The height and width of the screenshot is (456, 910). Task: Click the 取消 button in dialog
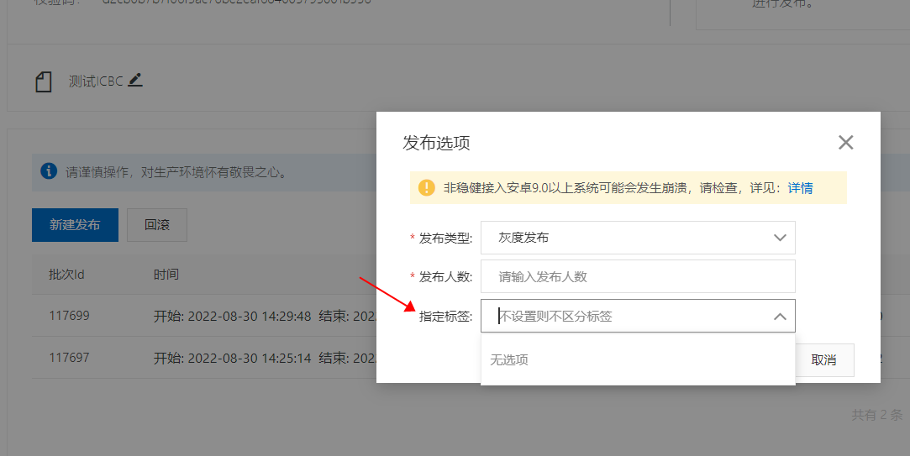coord(823,359)
